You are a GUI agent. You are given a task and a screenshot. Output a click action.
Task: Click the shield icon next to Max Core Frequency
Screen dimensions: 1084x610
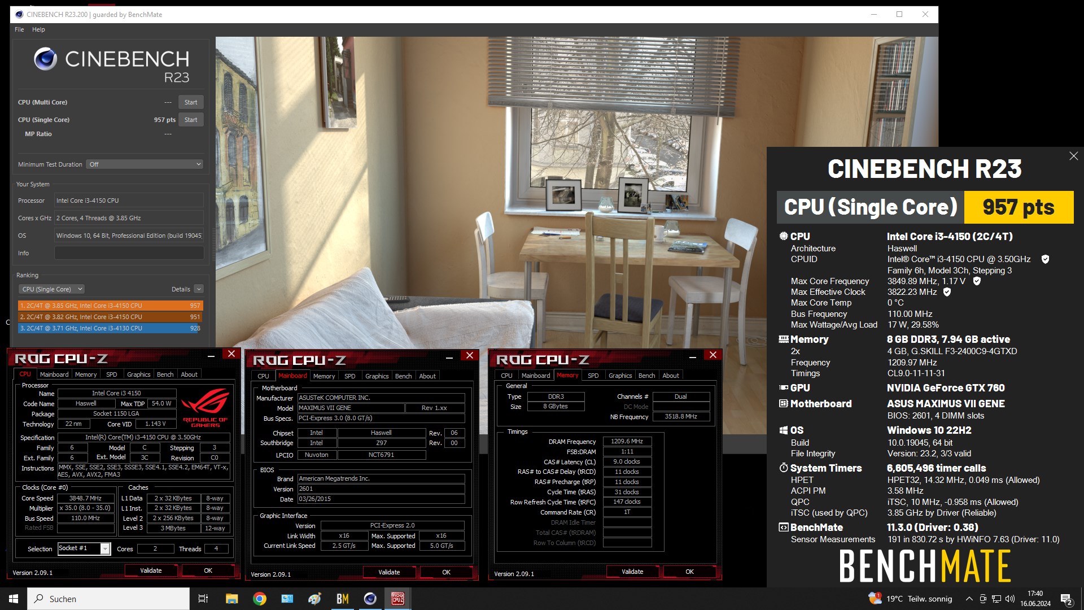[x=977, y=281]
